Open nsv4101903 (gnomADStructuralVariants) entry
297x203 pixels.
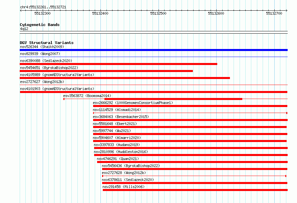click(x=57, y=89)
